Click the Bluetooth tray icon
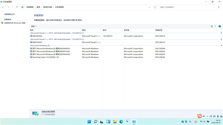The height and width of the screenshot is (125, 223). [x=186, y=122]
